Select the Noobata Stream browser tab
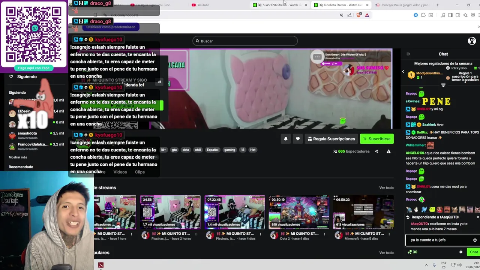 (342, 5)
